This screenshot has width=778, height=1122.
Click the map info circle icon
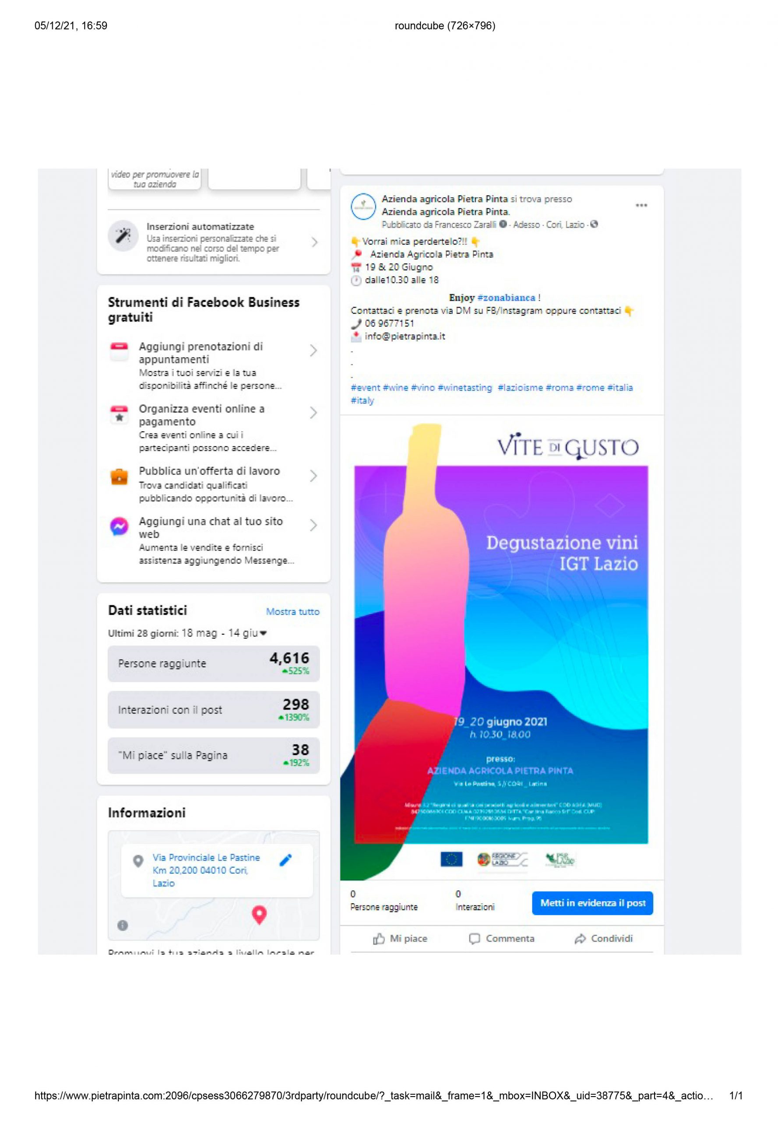coord(123,925)
